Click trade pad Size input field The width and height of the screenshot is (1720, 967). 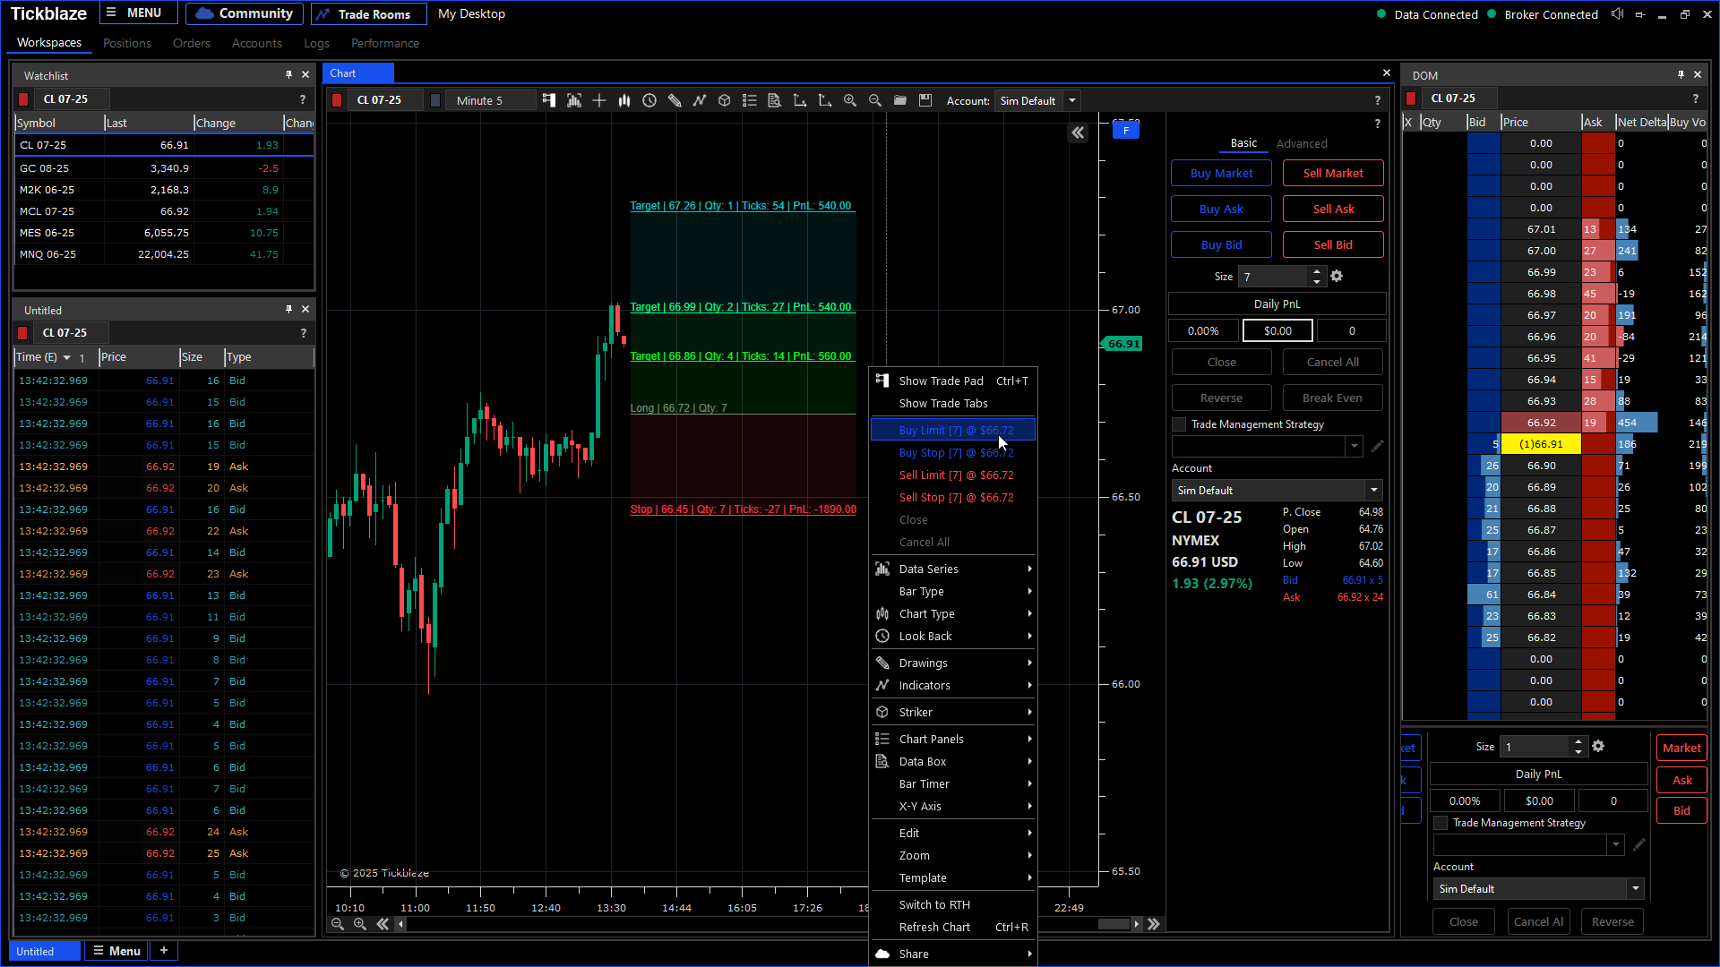point(1273,277)
